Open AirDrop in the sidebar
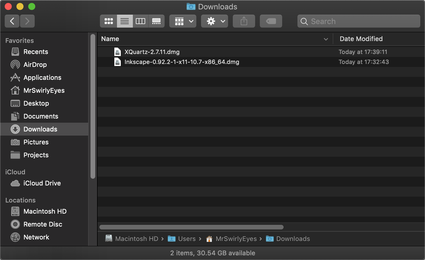 (x=35, y=65)
